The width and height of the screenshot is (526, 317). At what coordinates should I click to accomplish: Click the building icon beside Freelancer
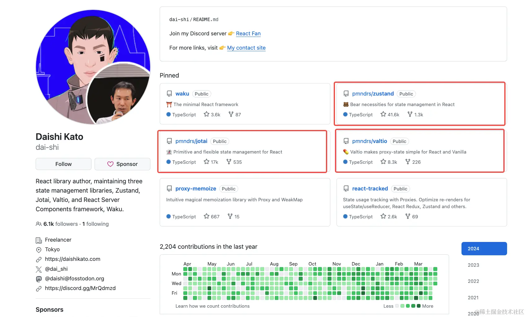pos(39,240)
